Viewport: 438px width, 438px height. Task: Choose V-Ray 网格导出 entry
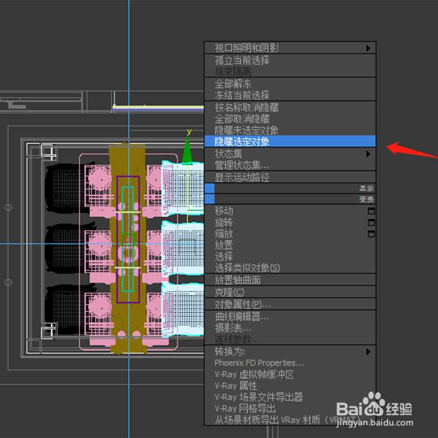(x=290, y=408)
